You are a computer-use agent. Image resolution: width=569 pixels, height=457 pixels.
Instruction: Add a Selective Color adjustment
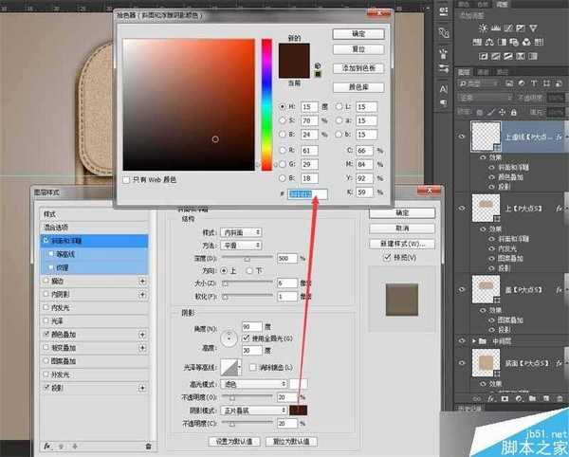521,56
